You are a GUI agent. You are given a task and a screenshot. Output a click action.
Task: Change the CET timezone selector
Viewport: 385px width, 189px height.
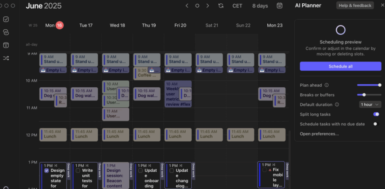tap(237, 6)
